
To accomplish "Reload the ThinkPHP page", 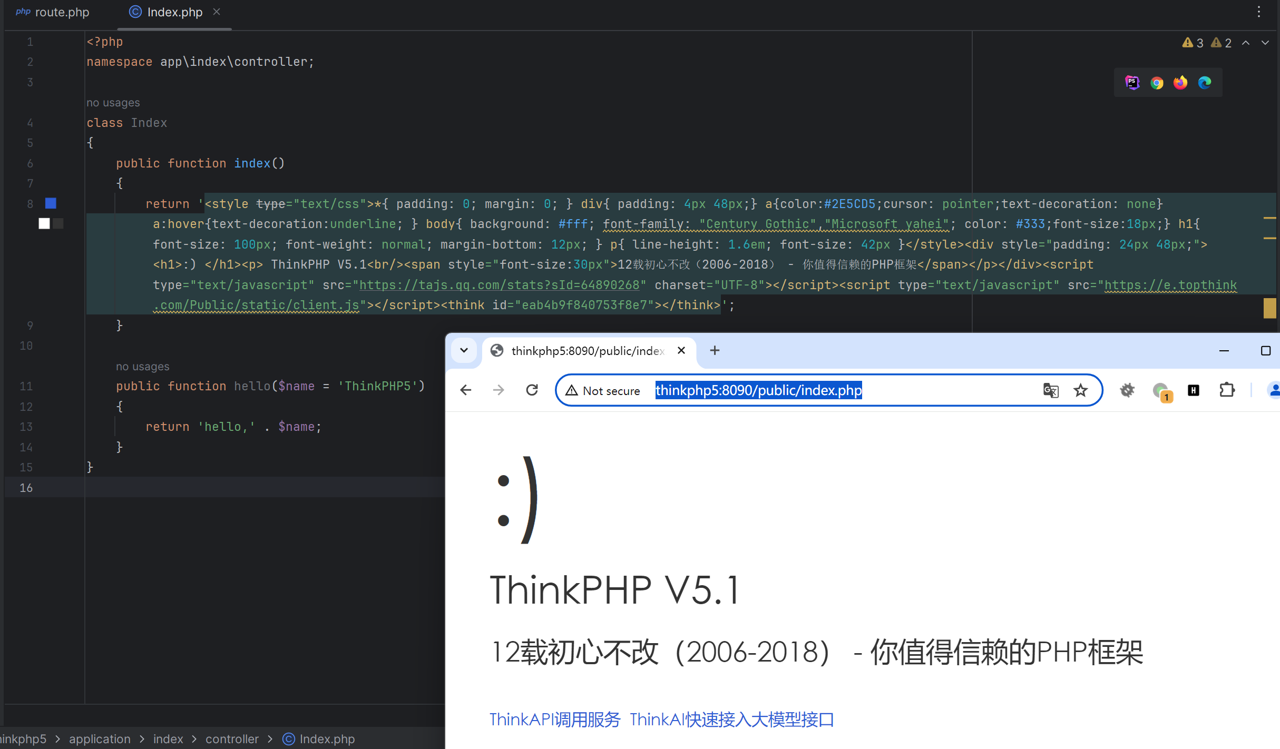I will point(532,390).
